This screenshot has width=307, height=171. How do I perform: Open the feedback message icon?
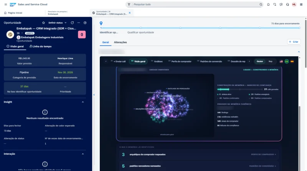(x=281, y=4)
